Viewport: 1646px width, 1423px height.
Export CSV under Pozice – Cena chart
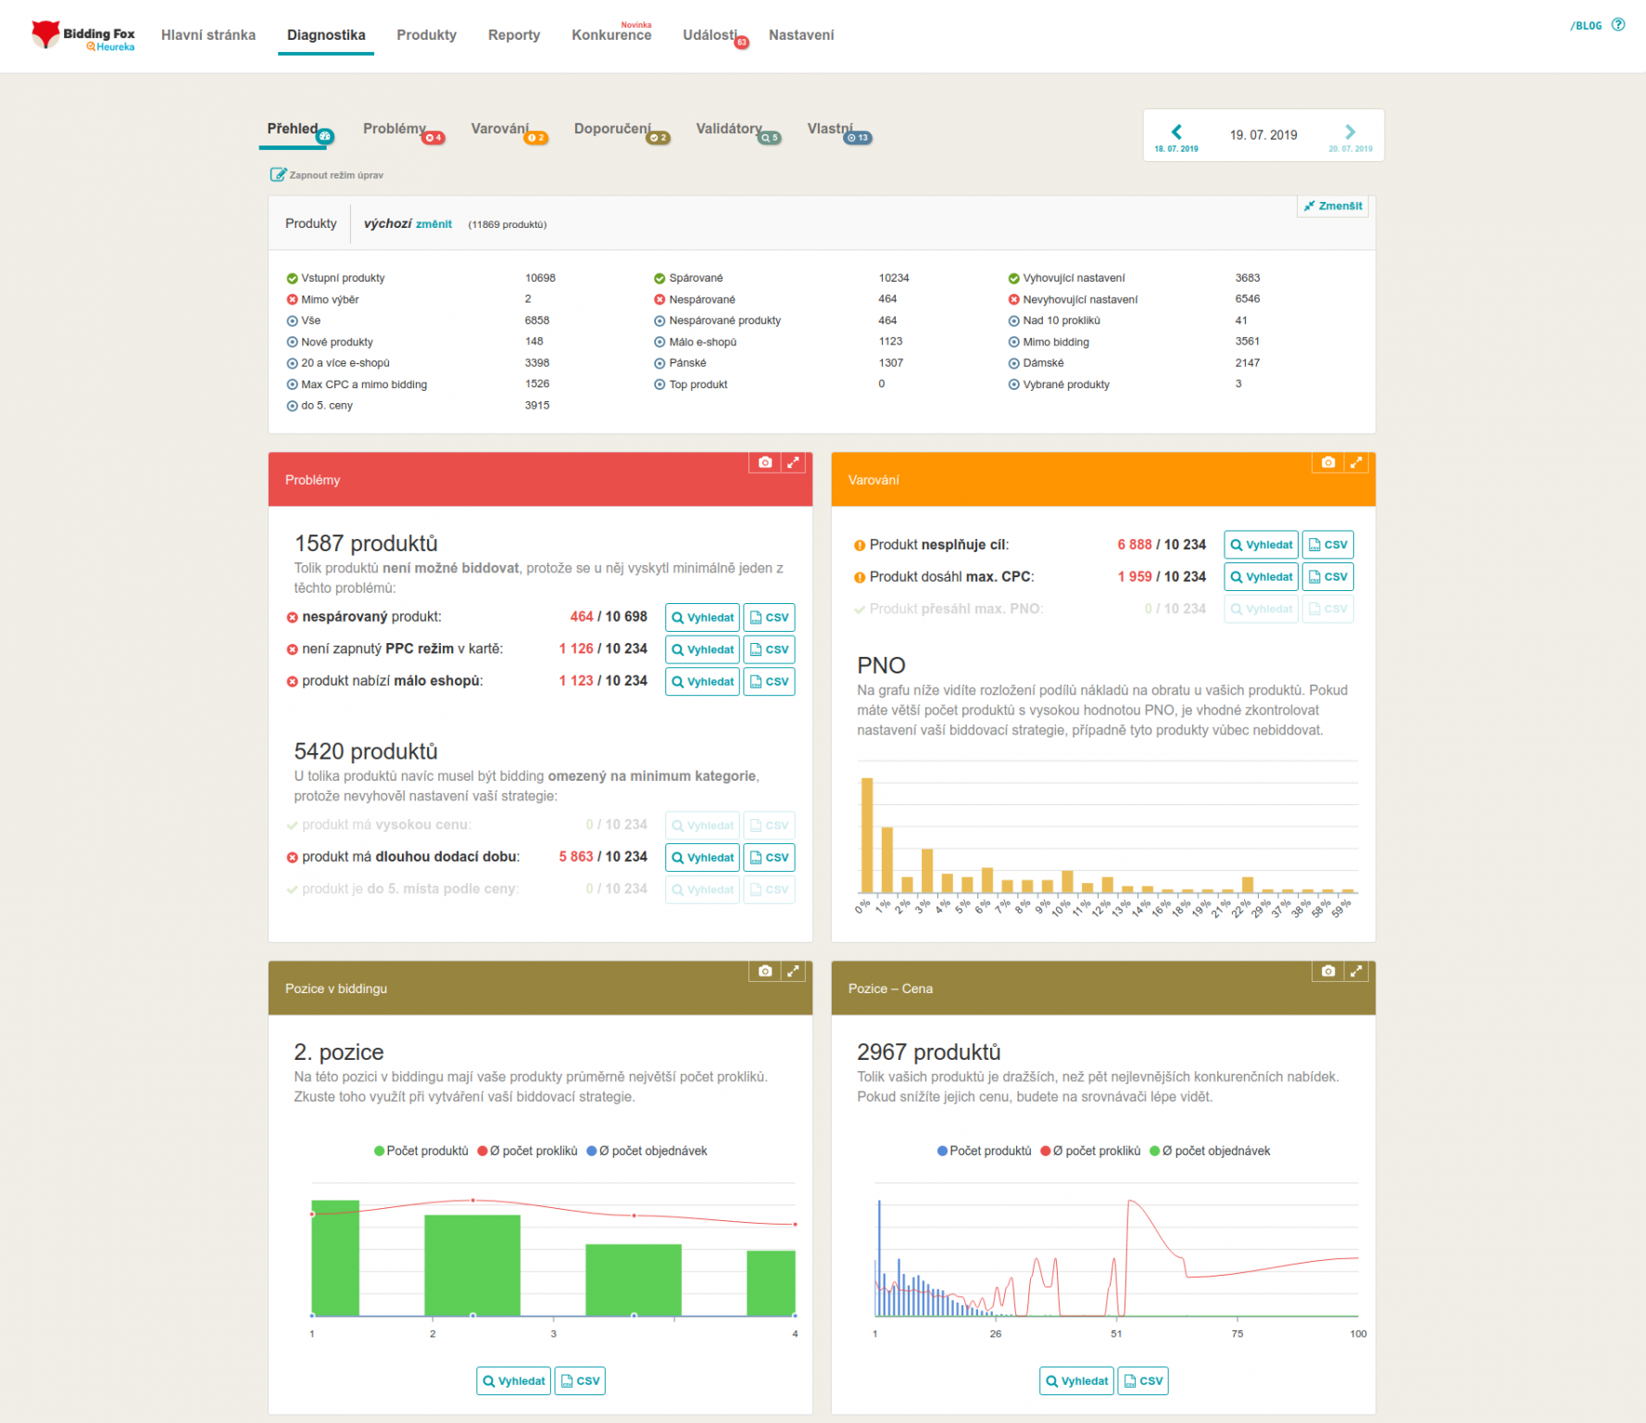tap(1142, 1381)
